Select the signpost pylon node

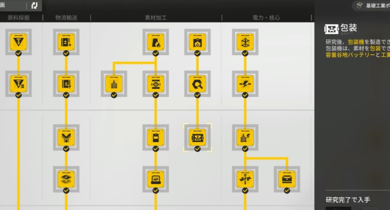tap(245, 179)
